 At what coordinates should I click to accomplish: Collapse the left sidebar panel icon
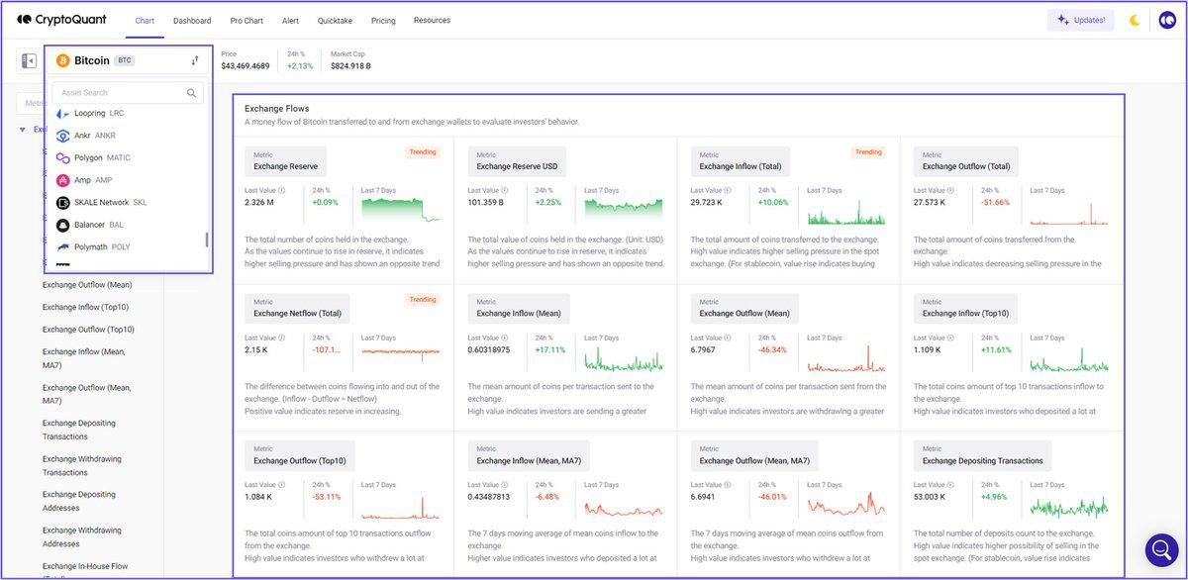click(28, 61)
